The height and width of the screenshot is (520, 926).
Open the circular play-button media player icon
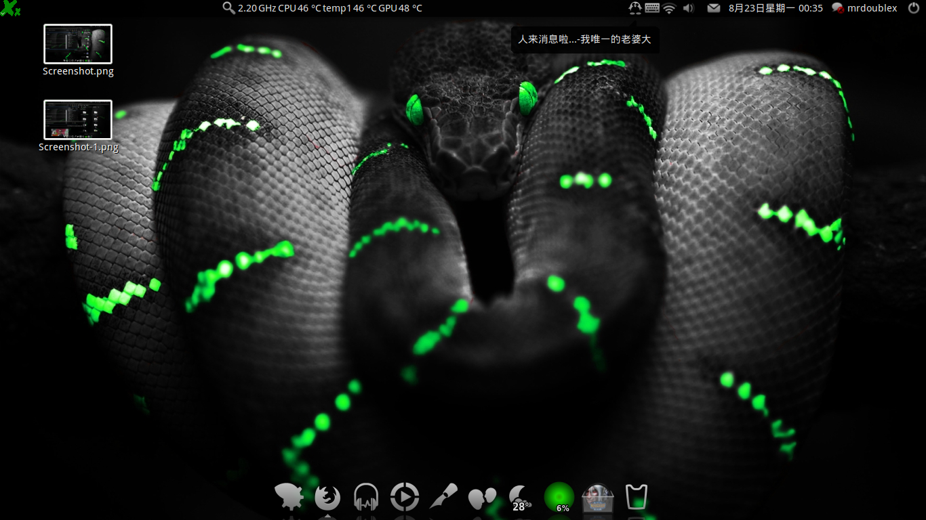click(x=405, y=498)
